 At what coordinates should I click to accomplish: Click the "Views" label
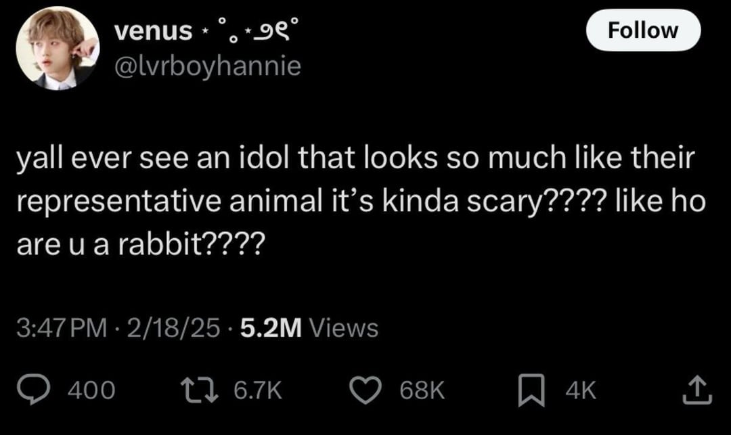343,328
